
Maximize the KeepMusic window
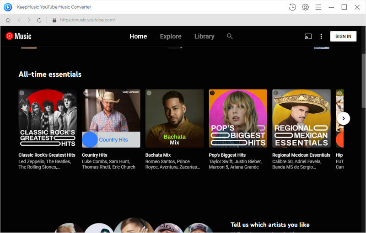pyautogui.click(x=344, y=7)
